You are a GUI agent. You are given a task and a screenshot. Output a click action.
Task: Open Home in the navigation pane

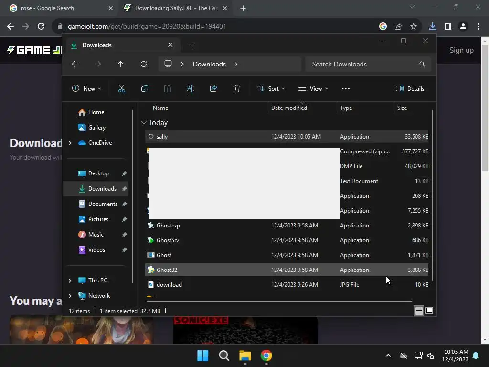tap(96, 112)
